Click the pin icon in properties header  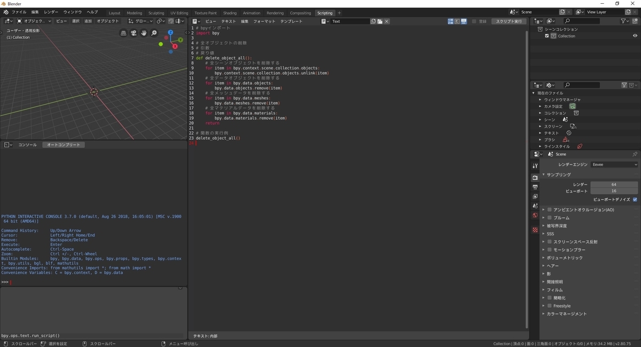(635, 154)
